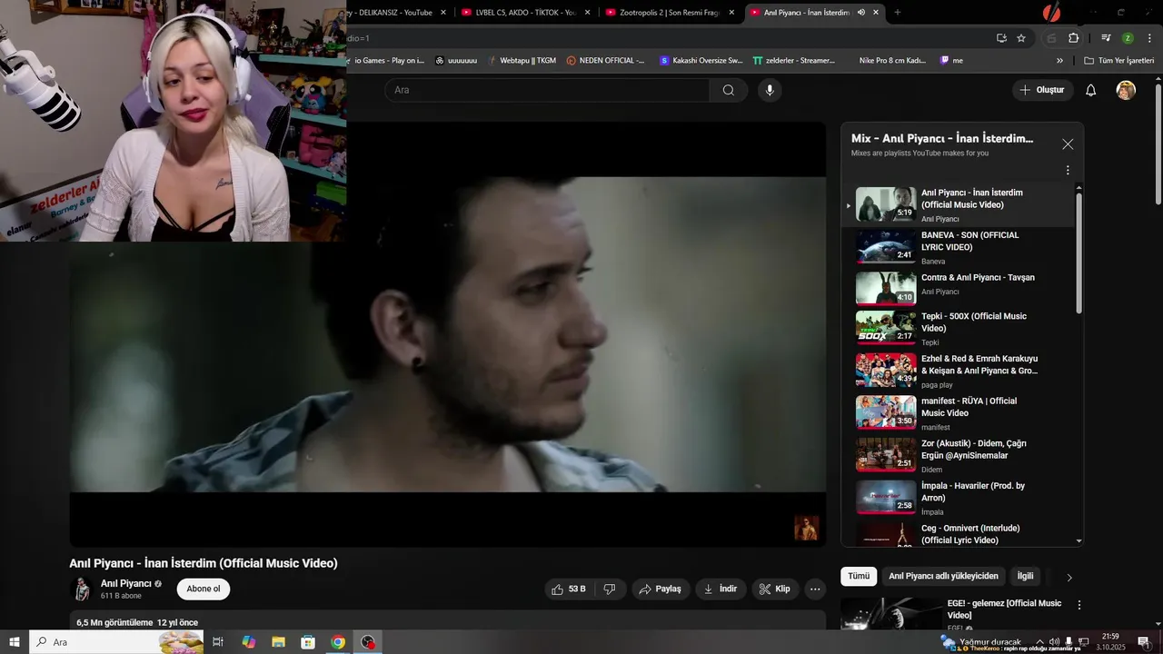1163x654 pixels.
Task: Dislike the video with thumbs-down
Action: (x=610, y=589)
